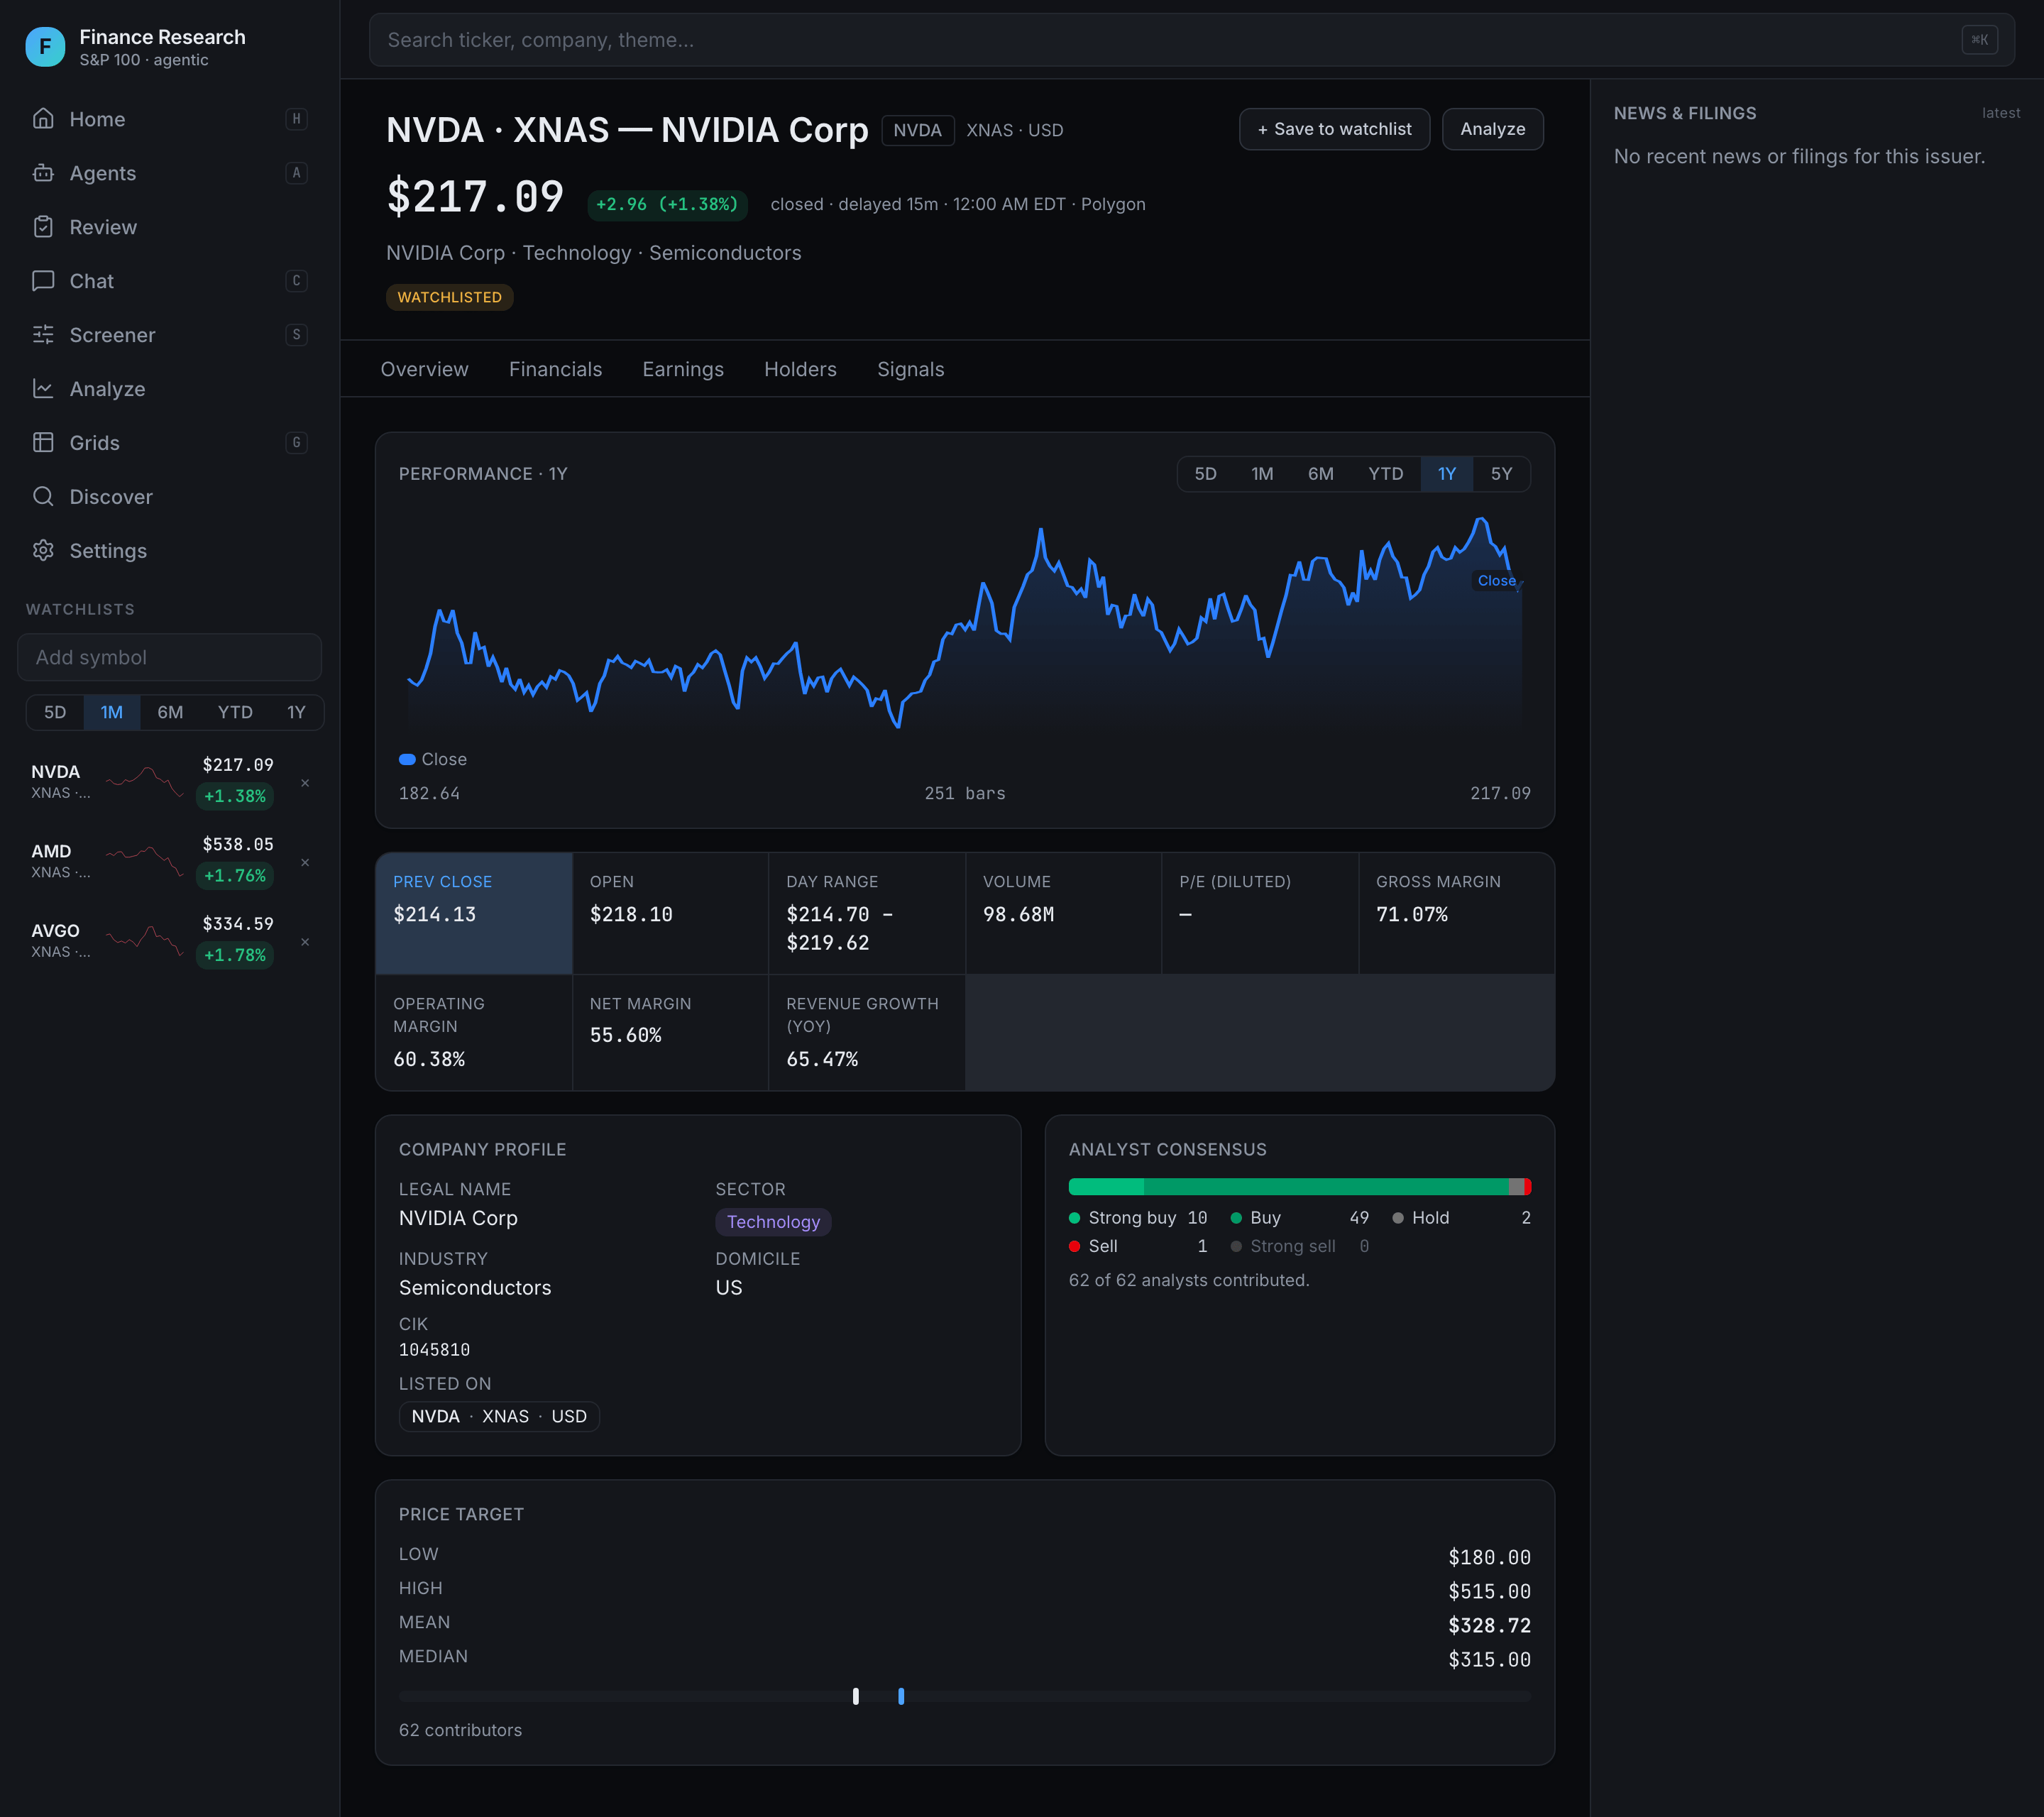Viewport: 2044px width, 1817px height.
Task: Click the Close legend entry under chart
Action: [x=433, y=759]
